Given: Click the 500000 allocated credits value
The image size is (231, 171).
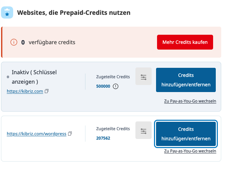Looking at the screenshot, I should tap(103, 86).
